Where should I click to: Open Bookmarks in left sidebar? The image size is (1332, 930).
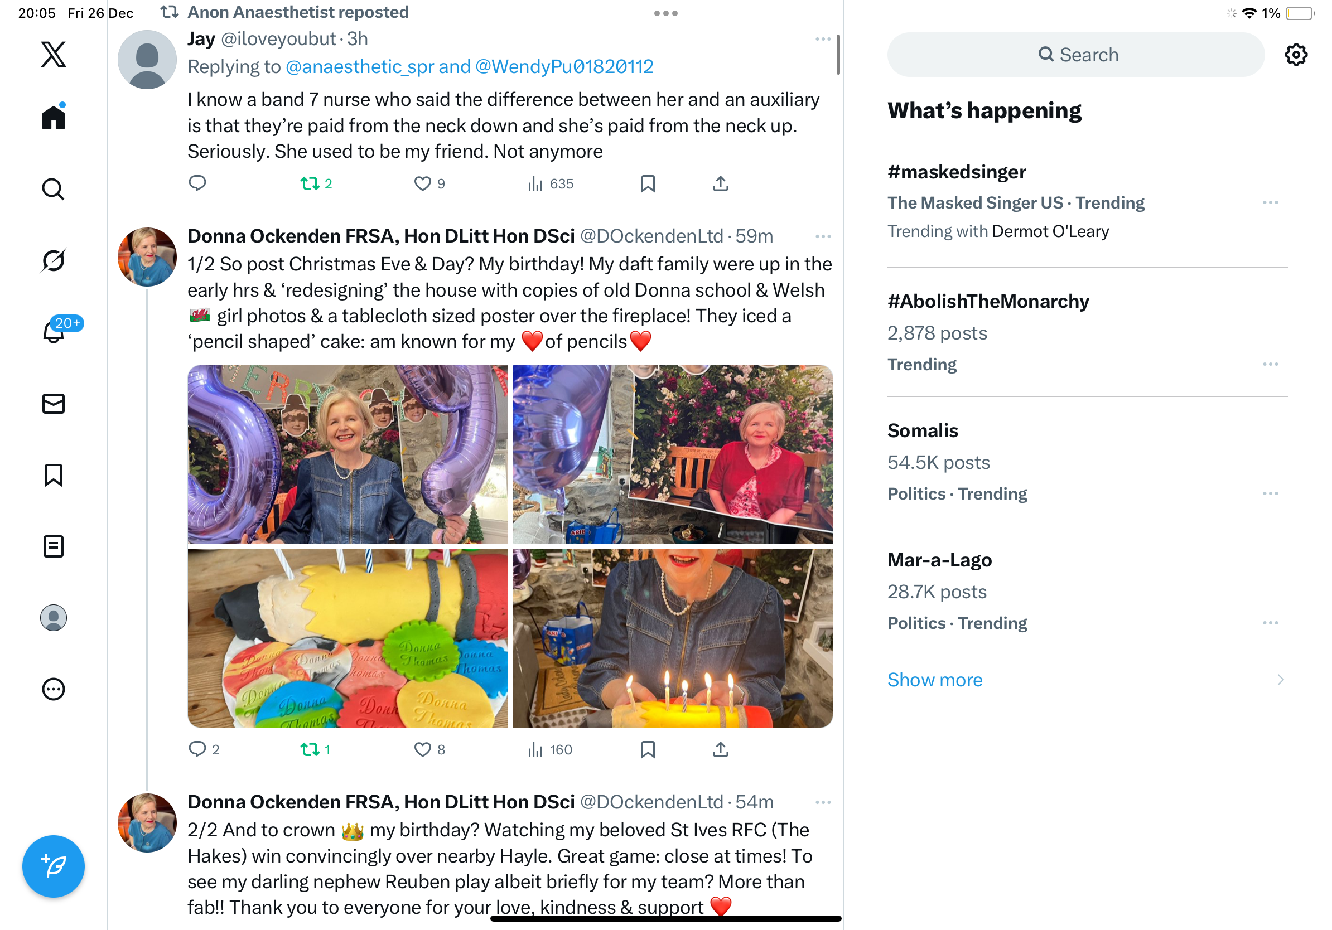54,475
